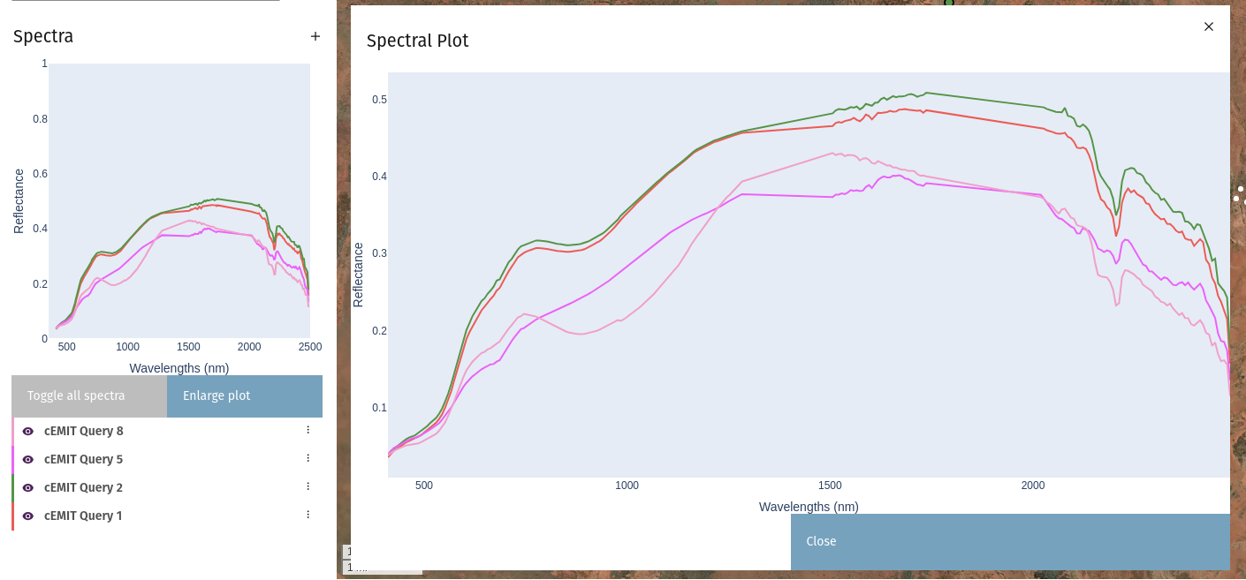
Task: Toggle visibility of cEMIT Query 5 spectrum
Action: (x=28, y=459)
